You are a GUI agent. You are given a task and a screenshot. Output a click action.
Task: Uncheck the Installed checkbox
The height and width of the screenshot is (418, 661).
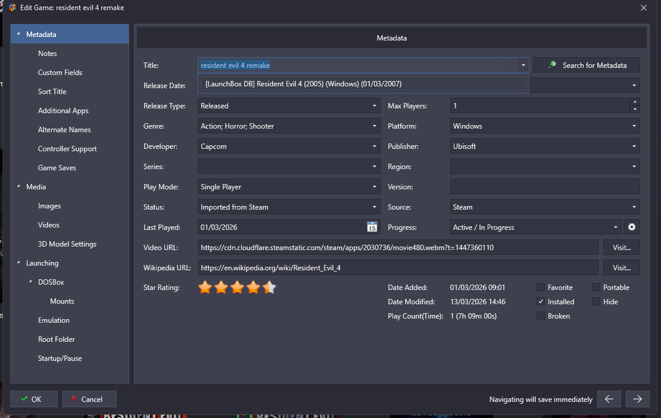[541, 302]
